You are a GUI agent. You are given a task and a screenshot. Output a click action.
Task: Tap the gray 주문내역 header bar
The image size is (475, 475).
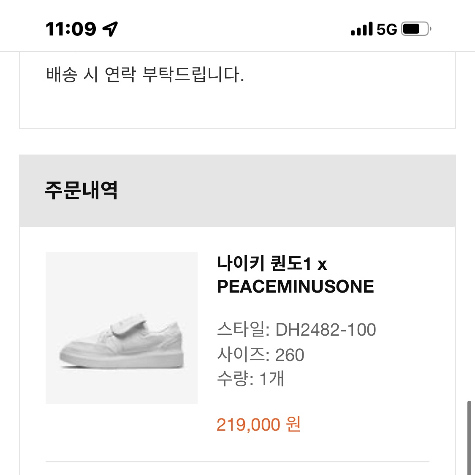click(x=237, y=190)
